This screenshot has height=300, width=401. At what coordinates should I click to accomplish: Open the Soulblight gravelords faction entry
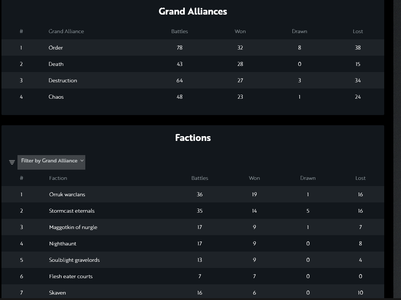pos(74,260)
